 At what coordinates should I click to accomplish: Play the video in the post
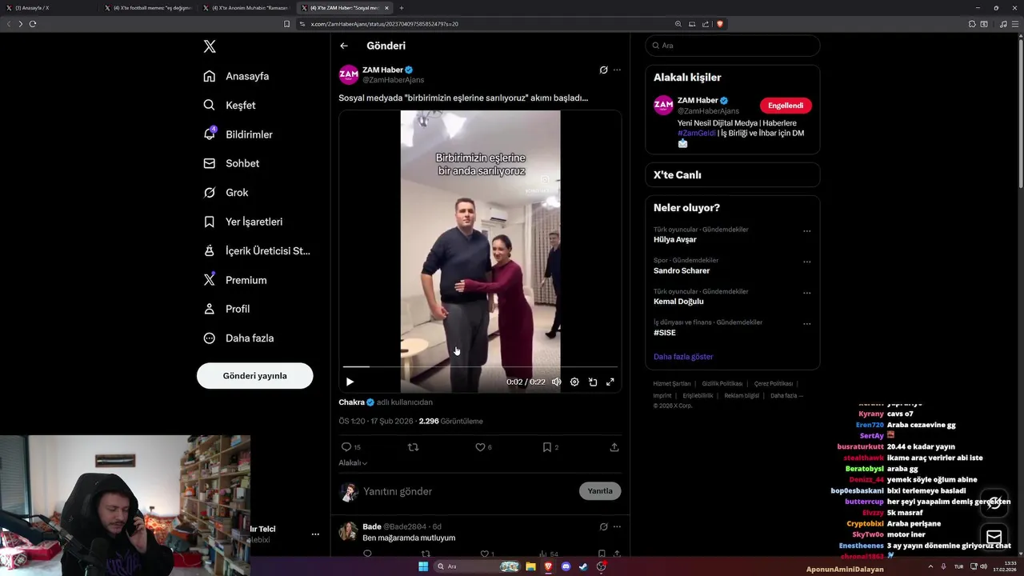[x=350, y=382]
